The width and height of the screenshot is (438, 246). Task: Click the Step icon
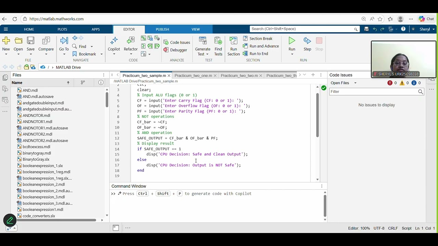click(307, 41)
